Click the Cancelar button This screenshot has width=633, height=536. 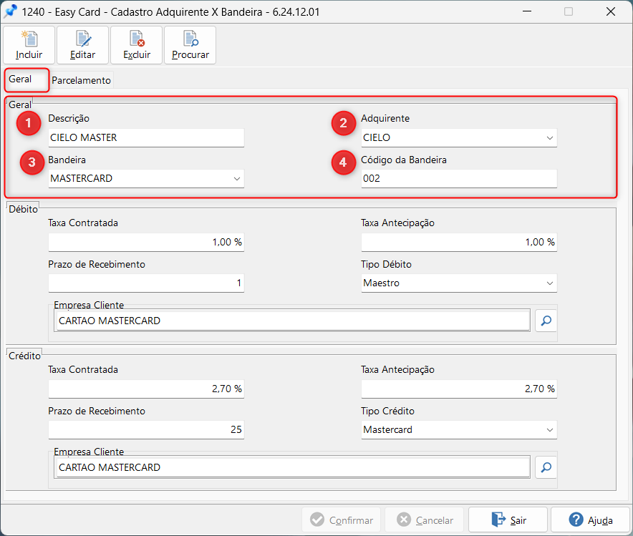[x=425, y=520]
